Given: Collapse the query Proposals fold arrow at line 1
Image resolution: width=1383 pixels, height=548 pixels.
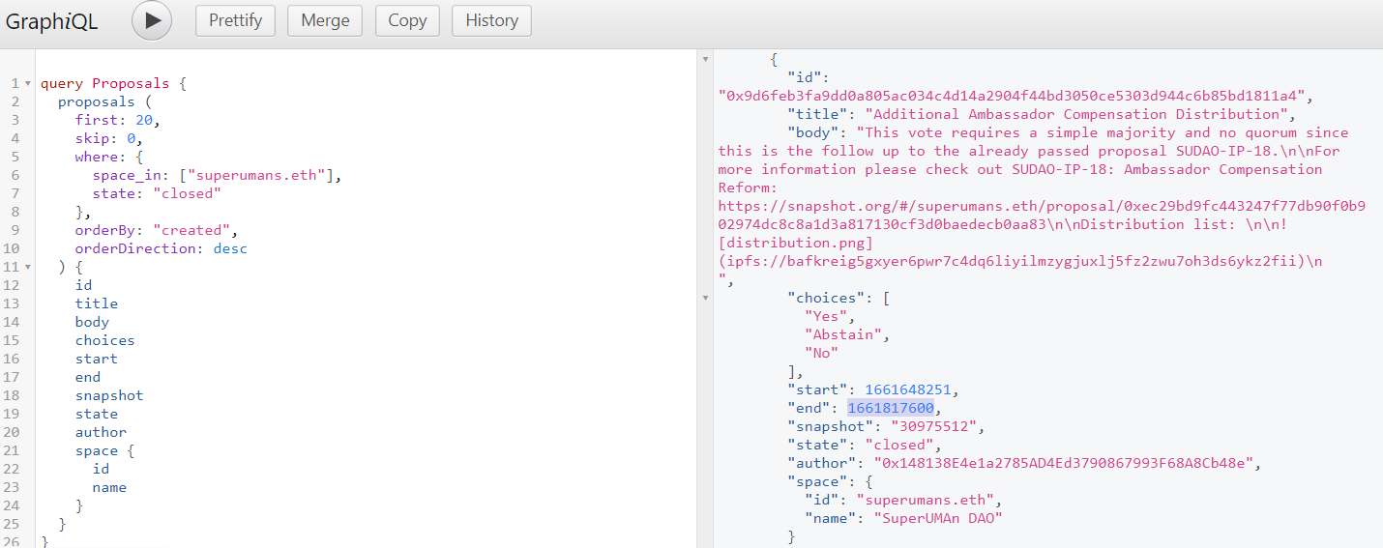Looking at the screenshot, I should (28, 84).
